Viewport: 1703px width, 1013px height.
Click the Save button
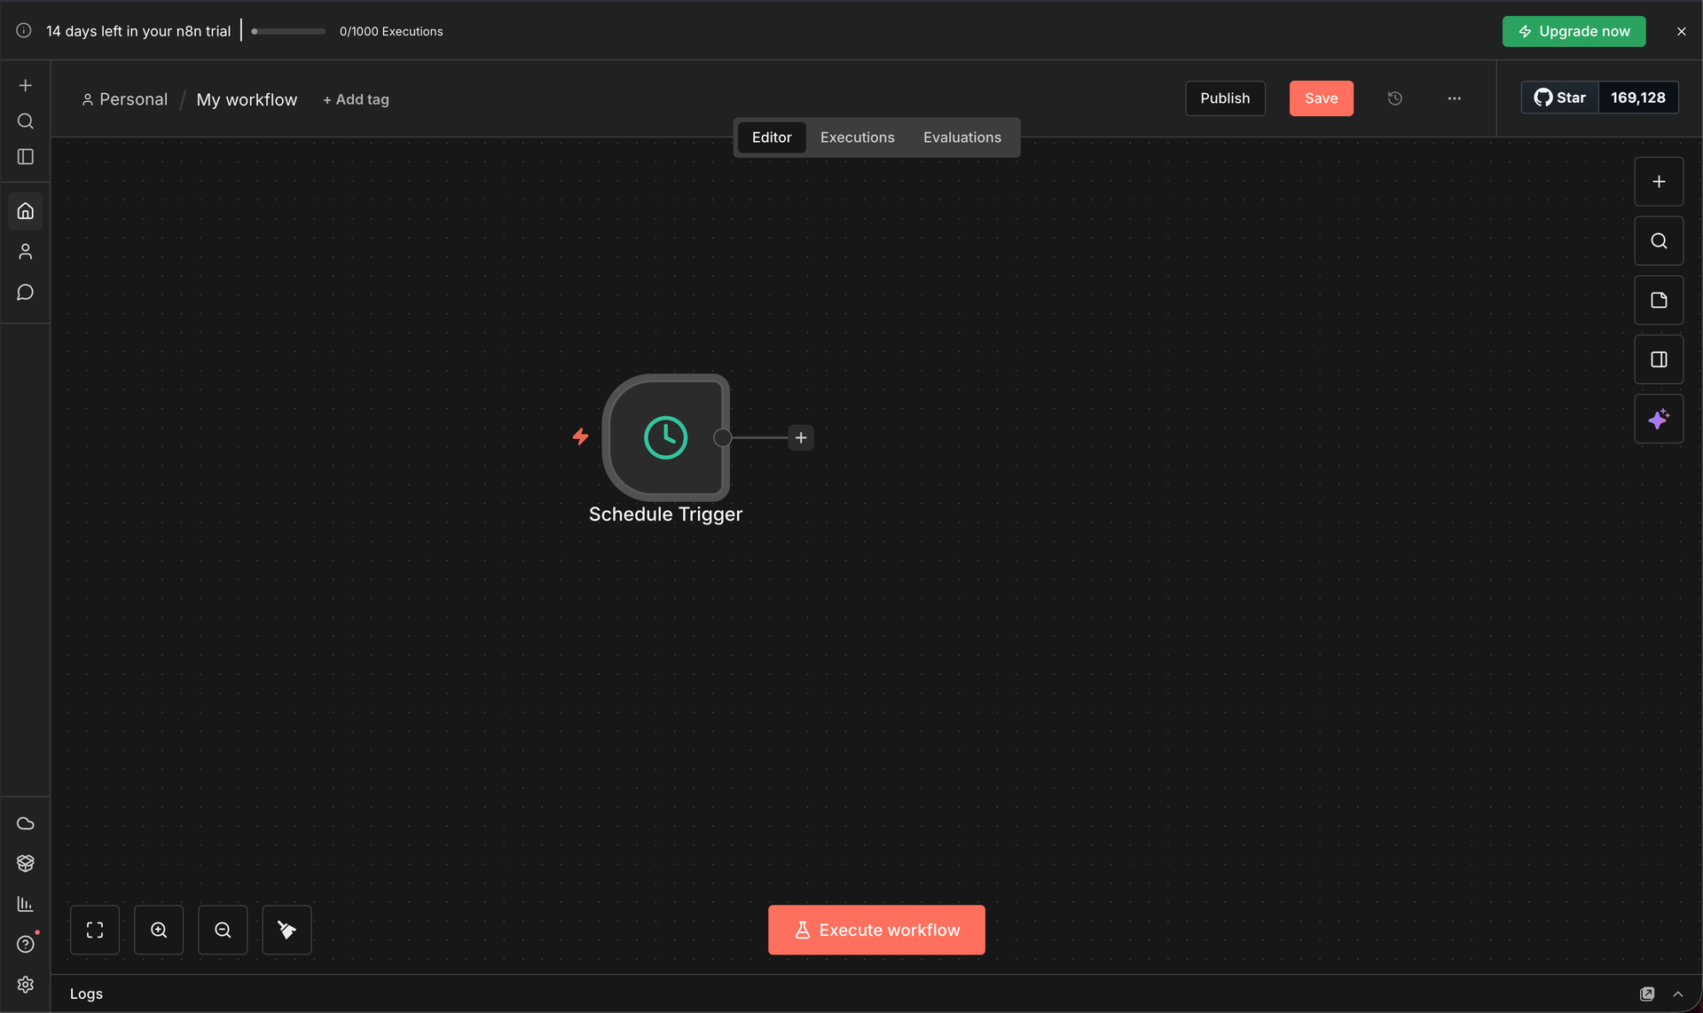point(1321,98)
